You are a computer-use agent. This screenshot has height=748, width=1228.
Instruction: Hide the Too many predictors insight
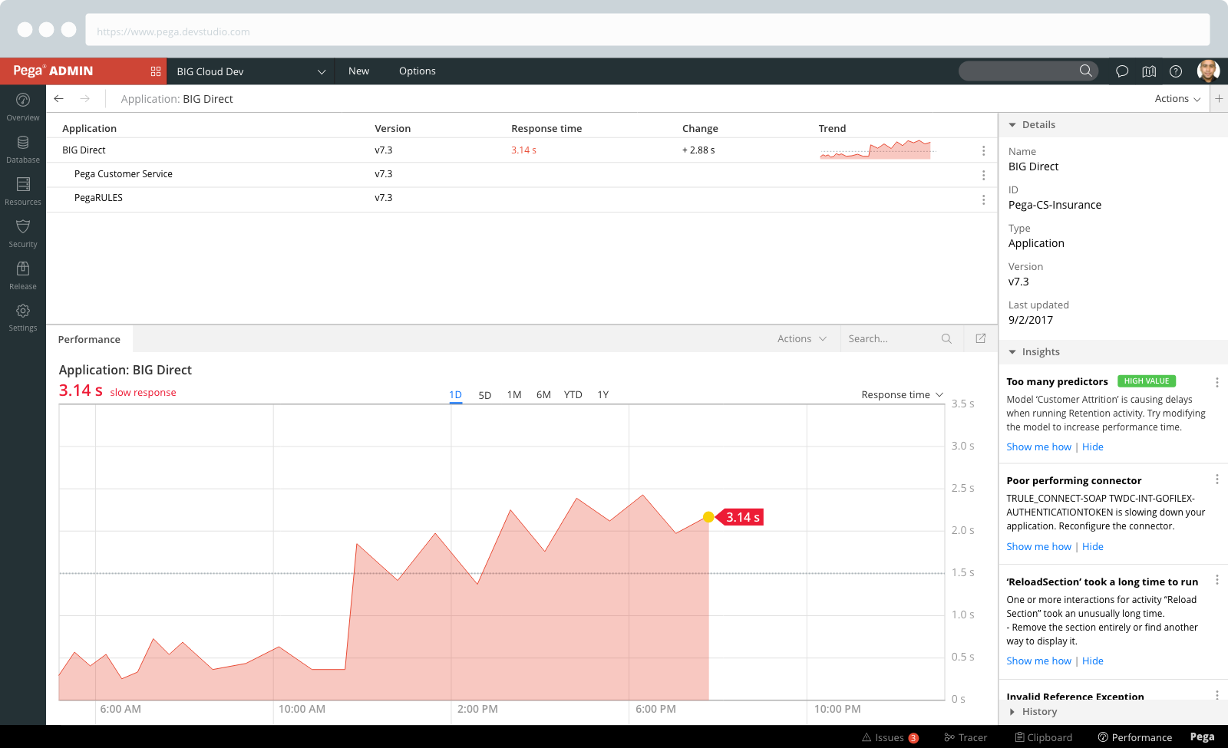tap(1093, 446)
